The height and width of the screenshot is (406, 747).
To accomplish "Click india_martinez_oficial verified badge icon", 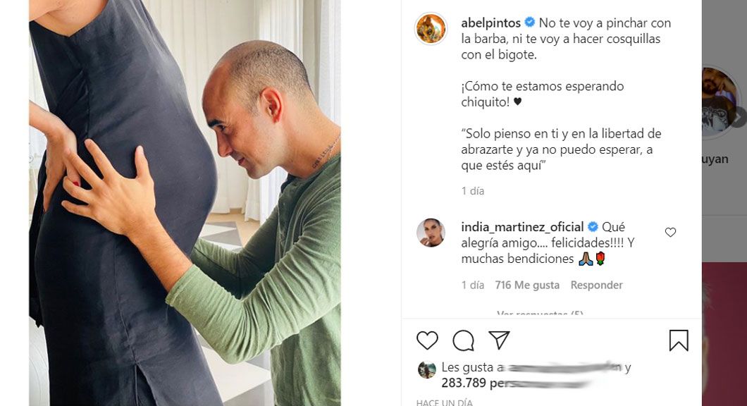I will [x=593, y=226].
